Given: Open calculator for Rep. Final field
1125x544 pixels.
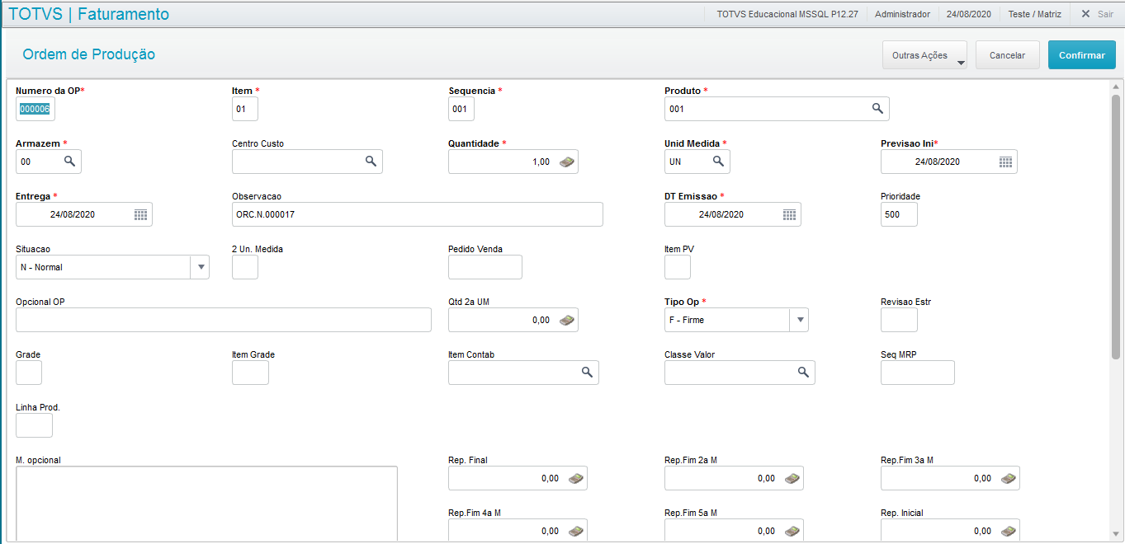Looking at the screenshot, I should click(x=575, y=478).
